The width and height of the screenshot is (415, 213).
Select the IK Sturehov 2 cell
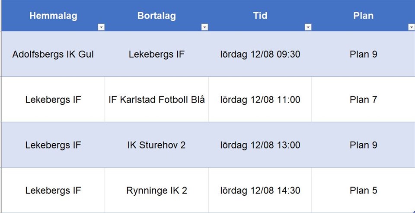[x=156, y=145]
